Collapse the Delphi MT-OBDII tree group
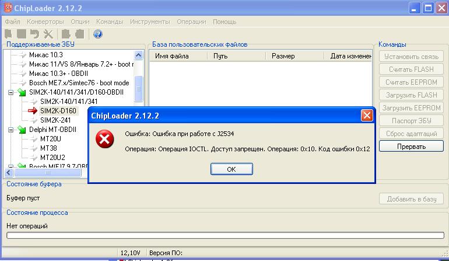The image size is (449, 261). coord(11,130)
